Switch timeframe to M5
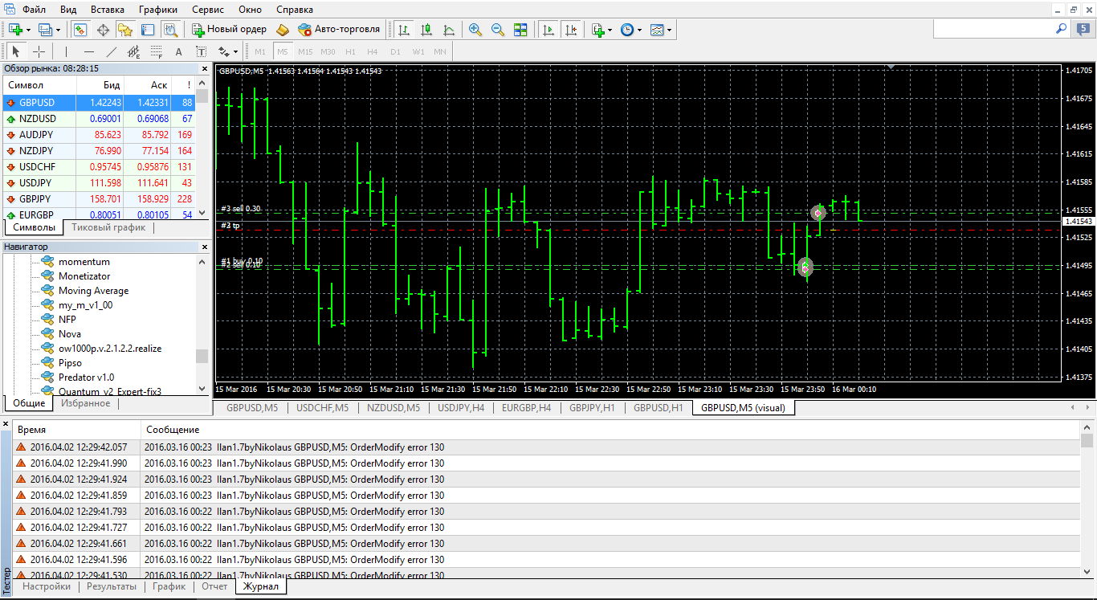 pyautogui.click(x=283, y=51)
